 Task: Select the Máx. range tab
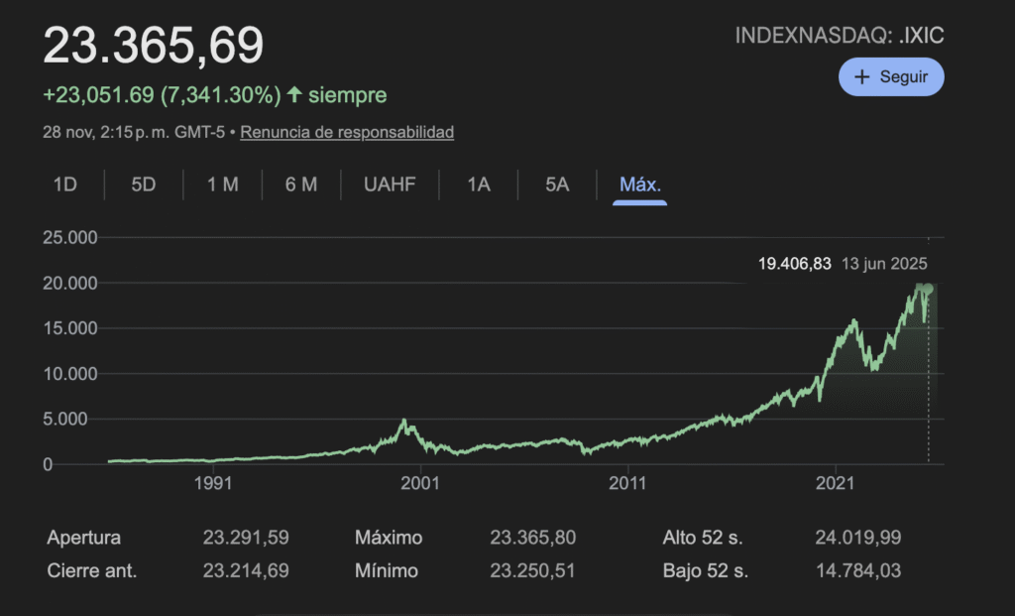[x=639, y=185]
